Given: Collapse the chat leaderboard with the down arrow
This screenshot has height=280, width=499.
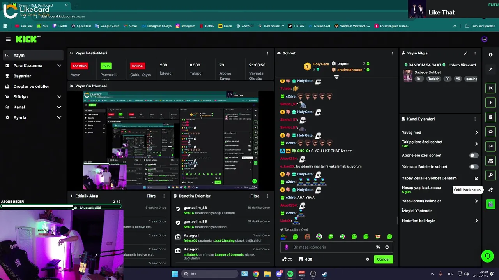Looking at the screenshot, I should click(x=336, y=77).
